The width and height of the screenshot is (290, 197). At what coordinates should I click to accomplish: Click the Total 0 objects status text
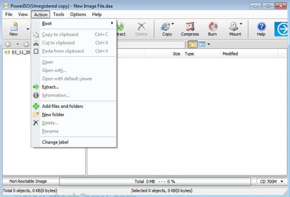point(30,190)
